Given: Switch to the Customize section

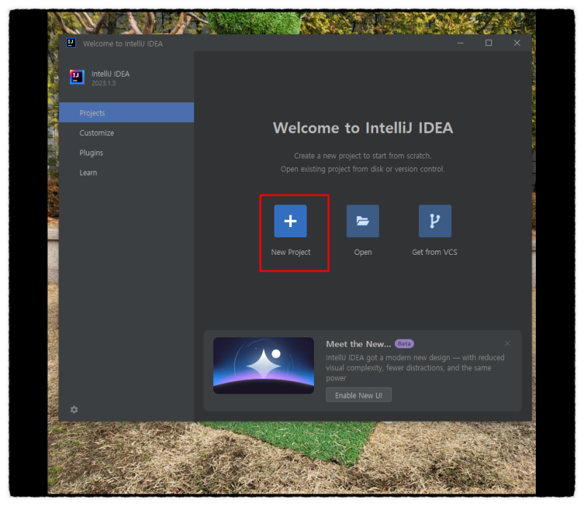Looking at the screenshot, I should coord(96,132).
